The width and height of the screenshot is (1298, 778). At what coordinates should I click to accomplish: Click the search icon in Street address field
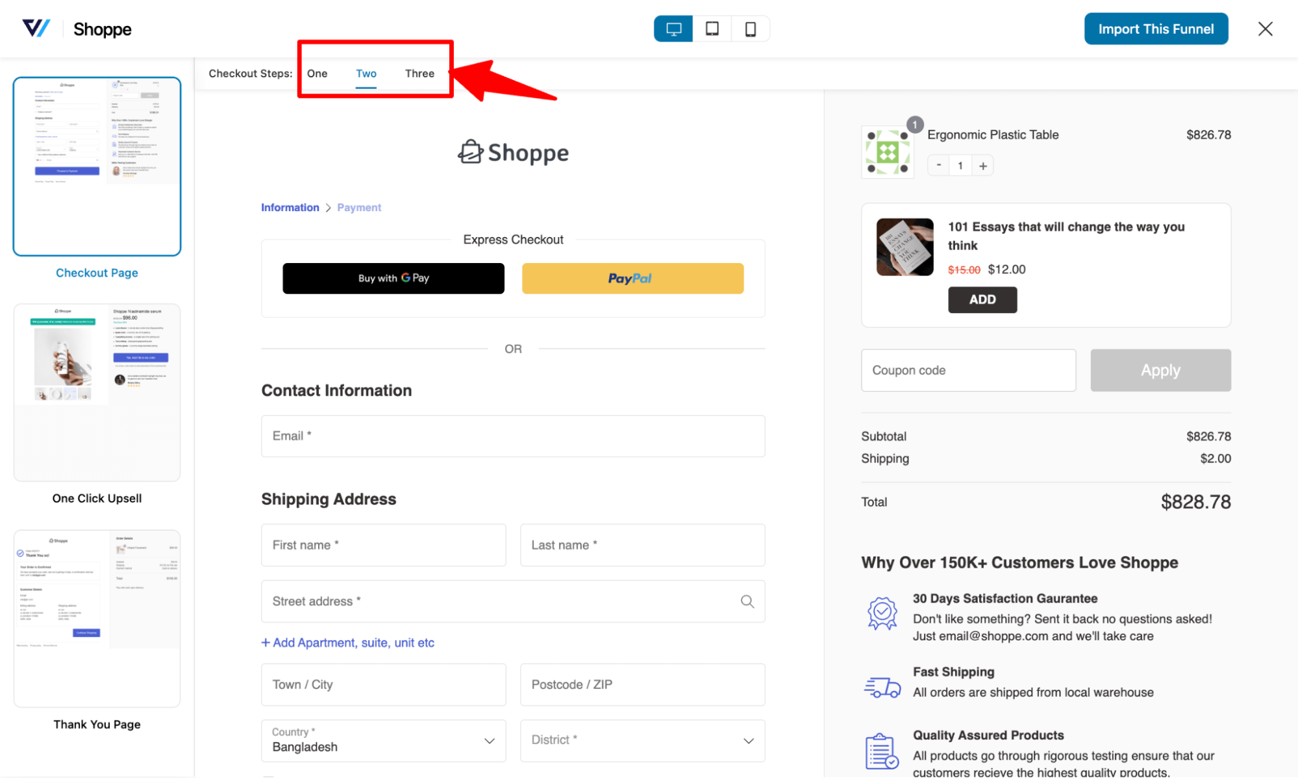coord(747,601)
